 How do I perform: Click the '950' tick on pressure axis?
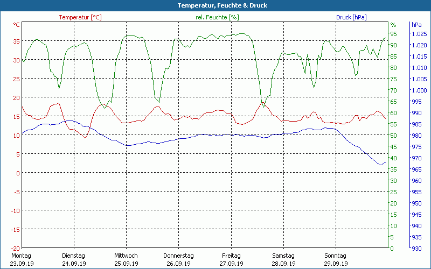click(x=416, y=203)
